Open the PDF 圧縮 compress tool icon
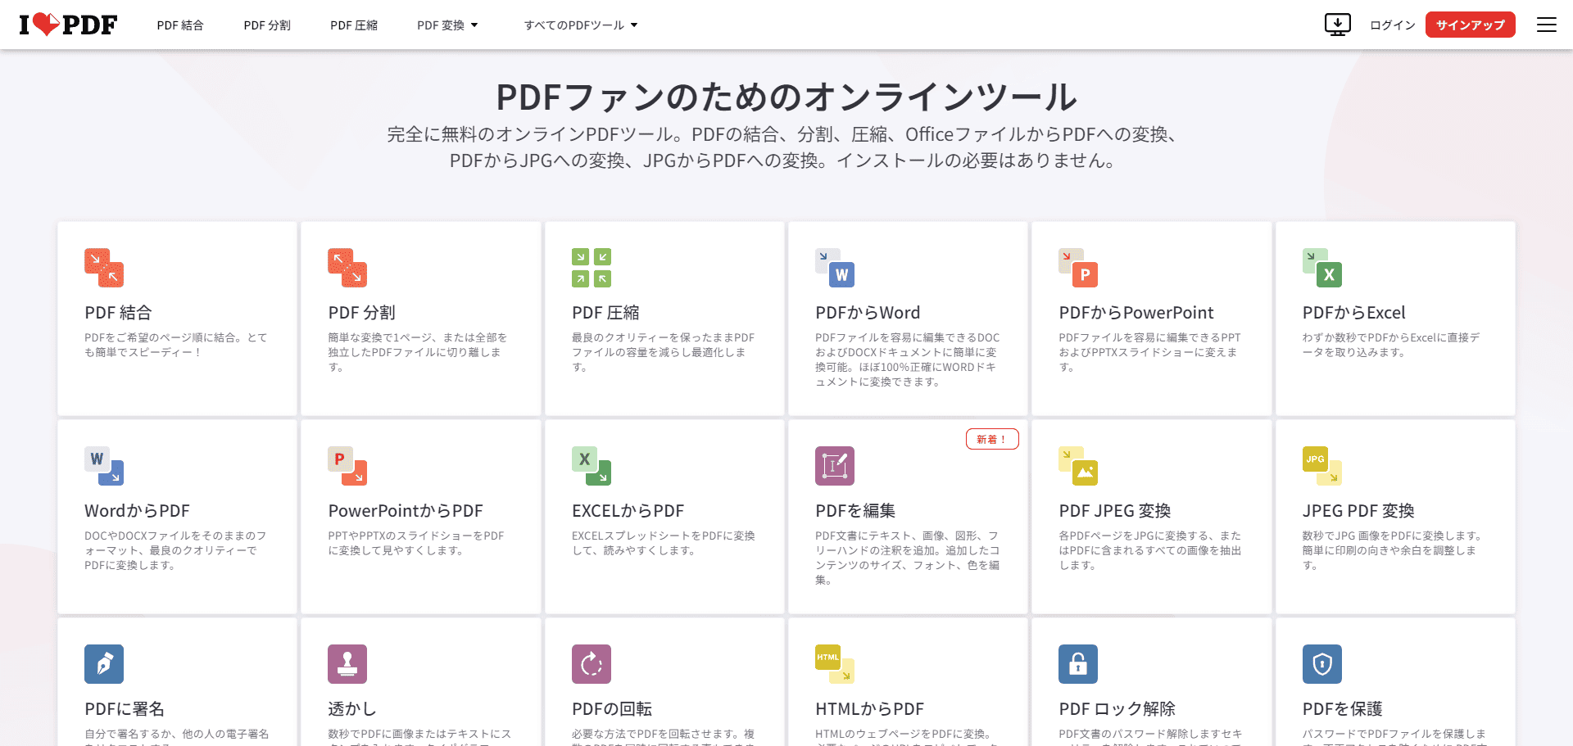Image resolution: width=1573 pixels, height=746 pixels. [592, 268]
